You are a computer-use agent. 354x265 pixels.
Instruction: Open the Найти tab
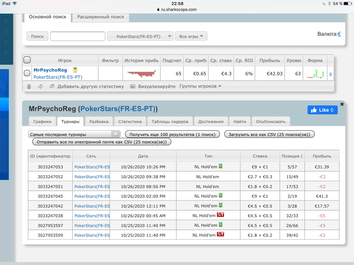pos(240,122)
